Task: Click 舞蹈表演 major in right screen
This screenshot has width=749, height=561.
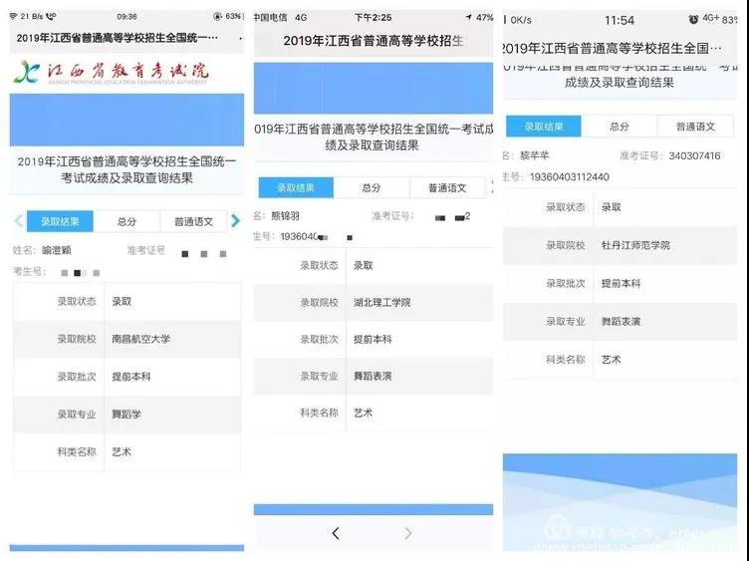Action: pos(621,322)
